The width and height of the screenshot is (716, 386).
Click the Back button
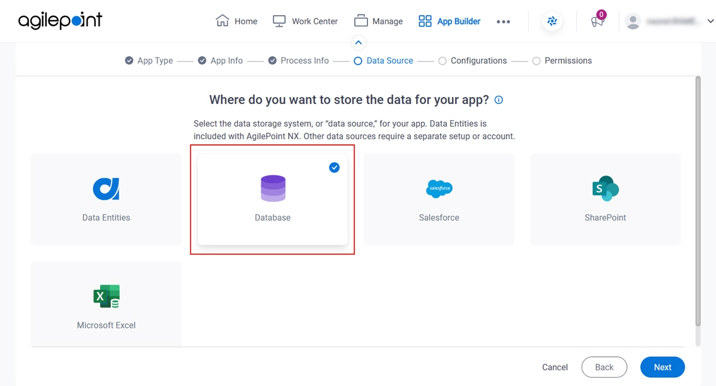click(604, 368)
